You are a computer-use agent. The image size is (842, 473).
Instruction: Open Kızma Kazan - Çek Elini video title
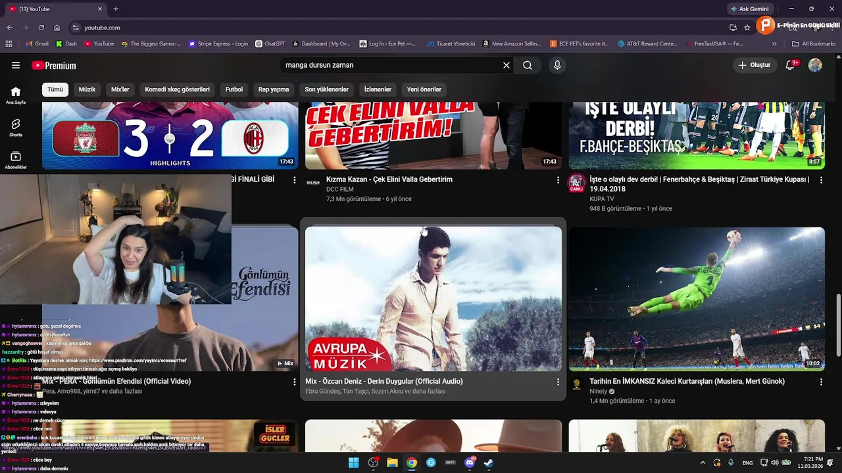(389, 179)
